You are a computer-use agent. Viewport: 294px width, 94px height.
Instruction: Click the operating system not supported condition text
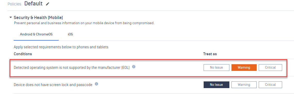pyautogui.click(x=72, y=68)
